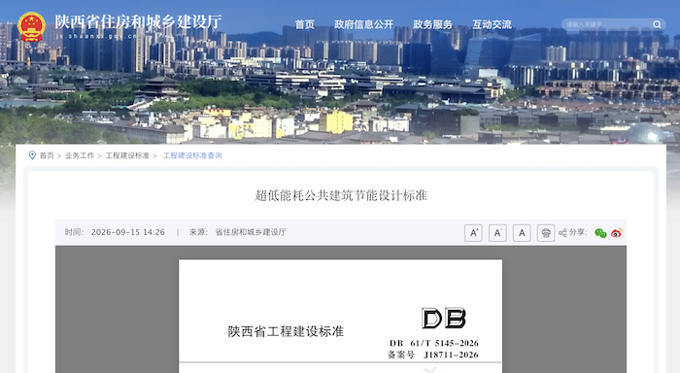Screen dimensions: 680x373
Task: Click the 分享 label
Action: coord(578,232)
